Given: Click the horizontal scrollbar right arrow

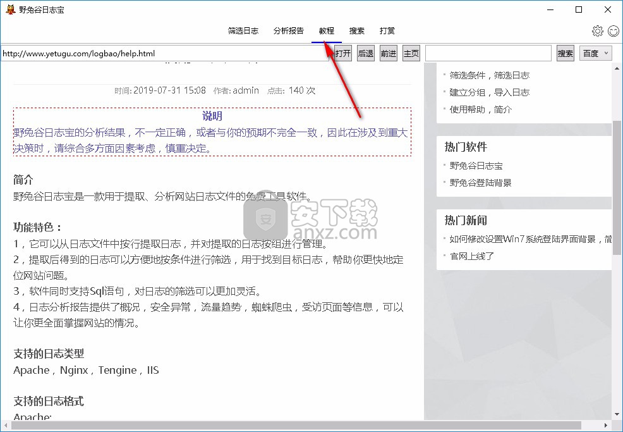Looking at the screenshot, I should 607,425.
